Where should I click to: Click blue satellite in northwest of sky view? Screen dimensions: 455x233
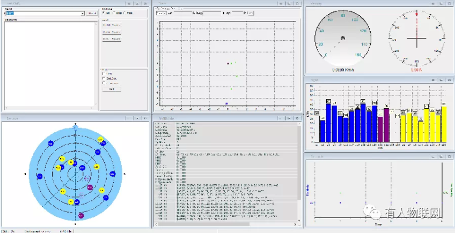(x=50, y=144)
